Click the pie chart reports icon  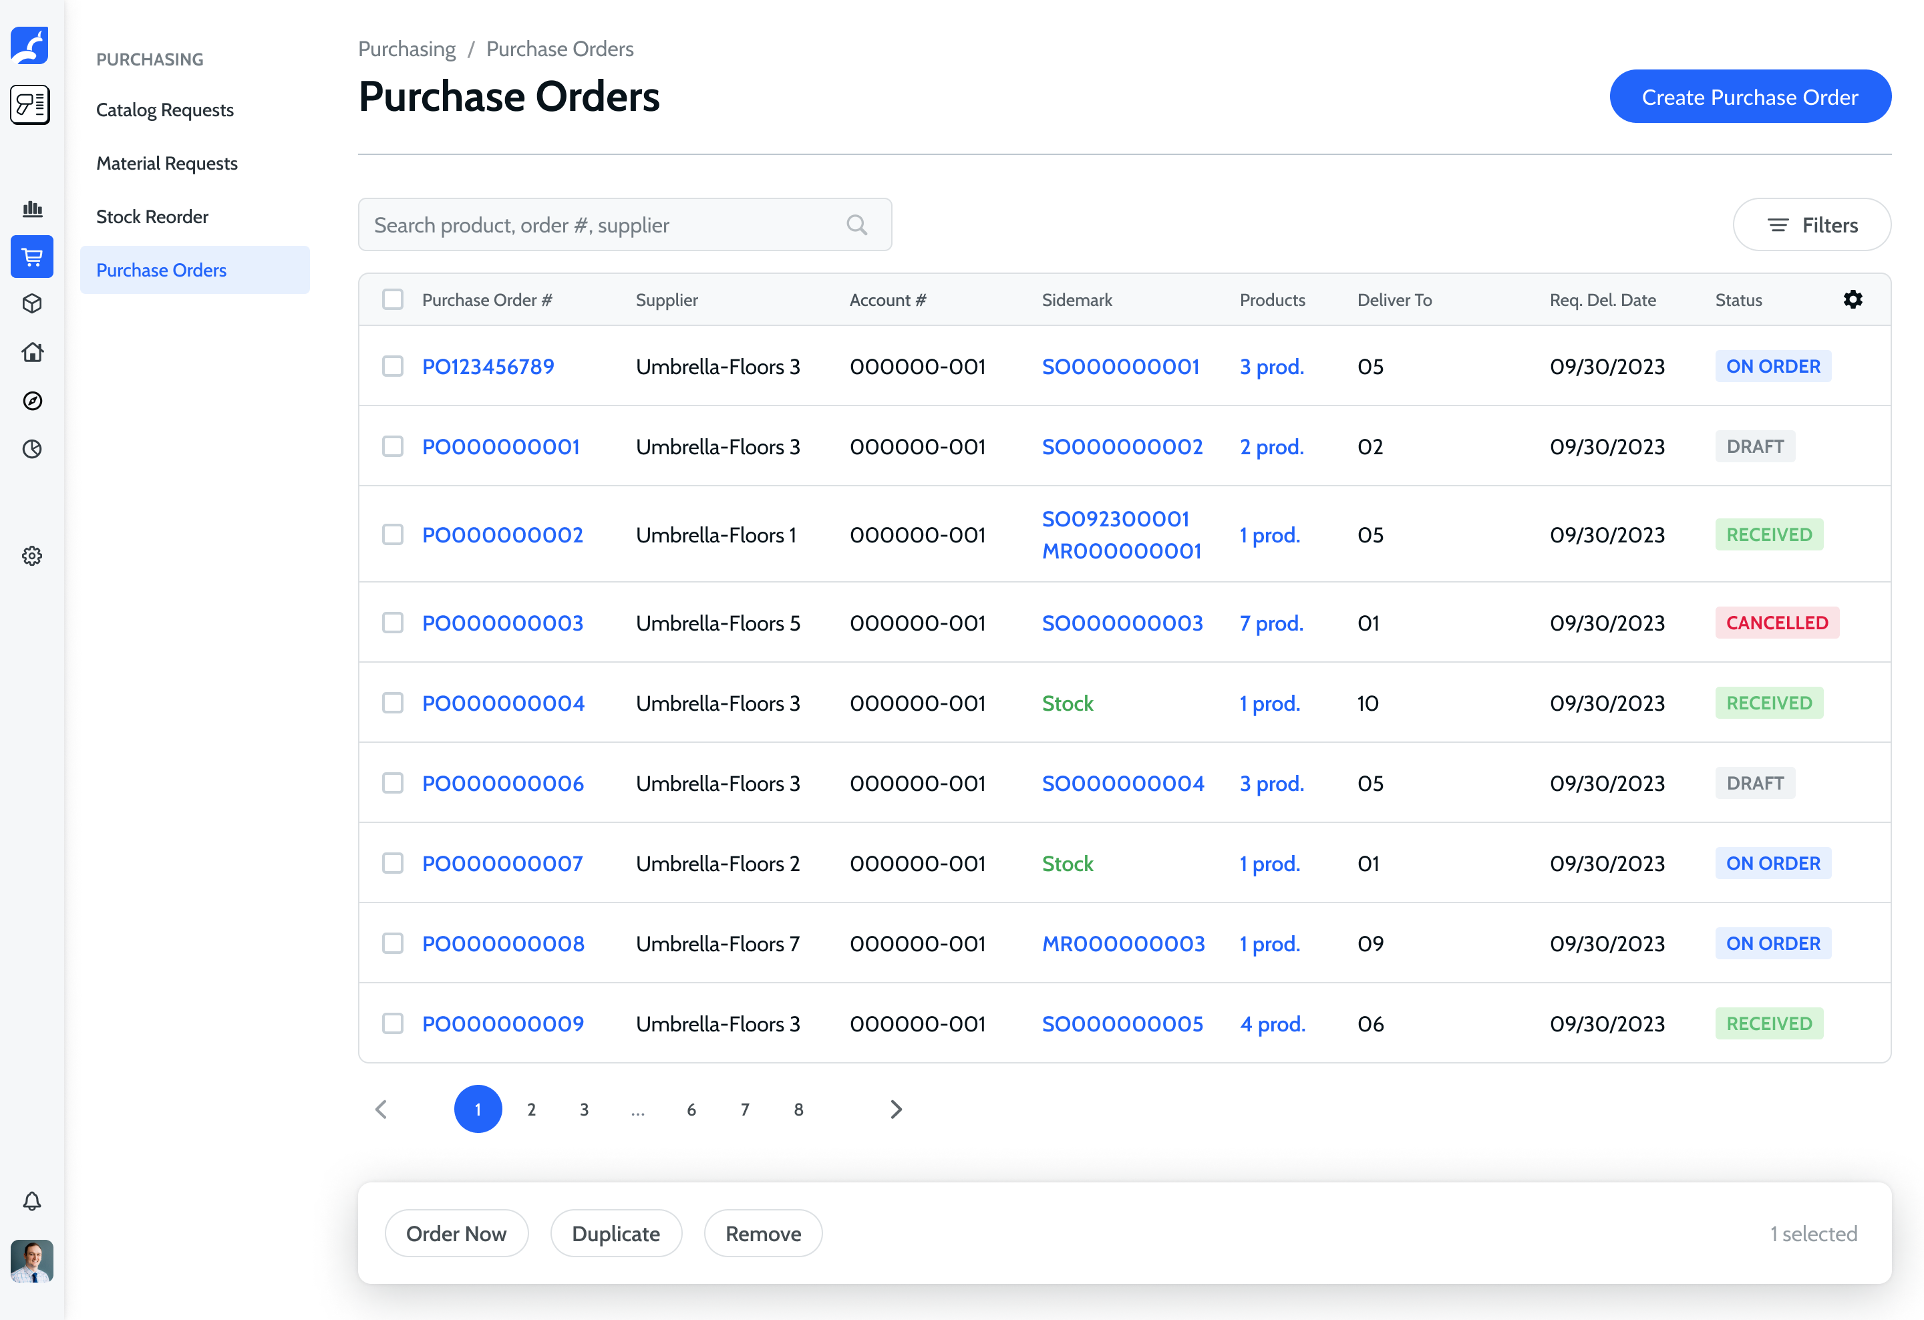(32, 448)
